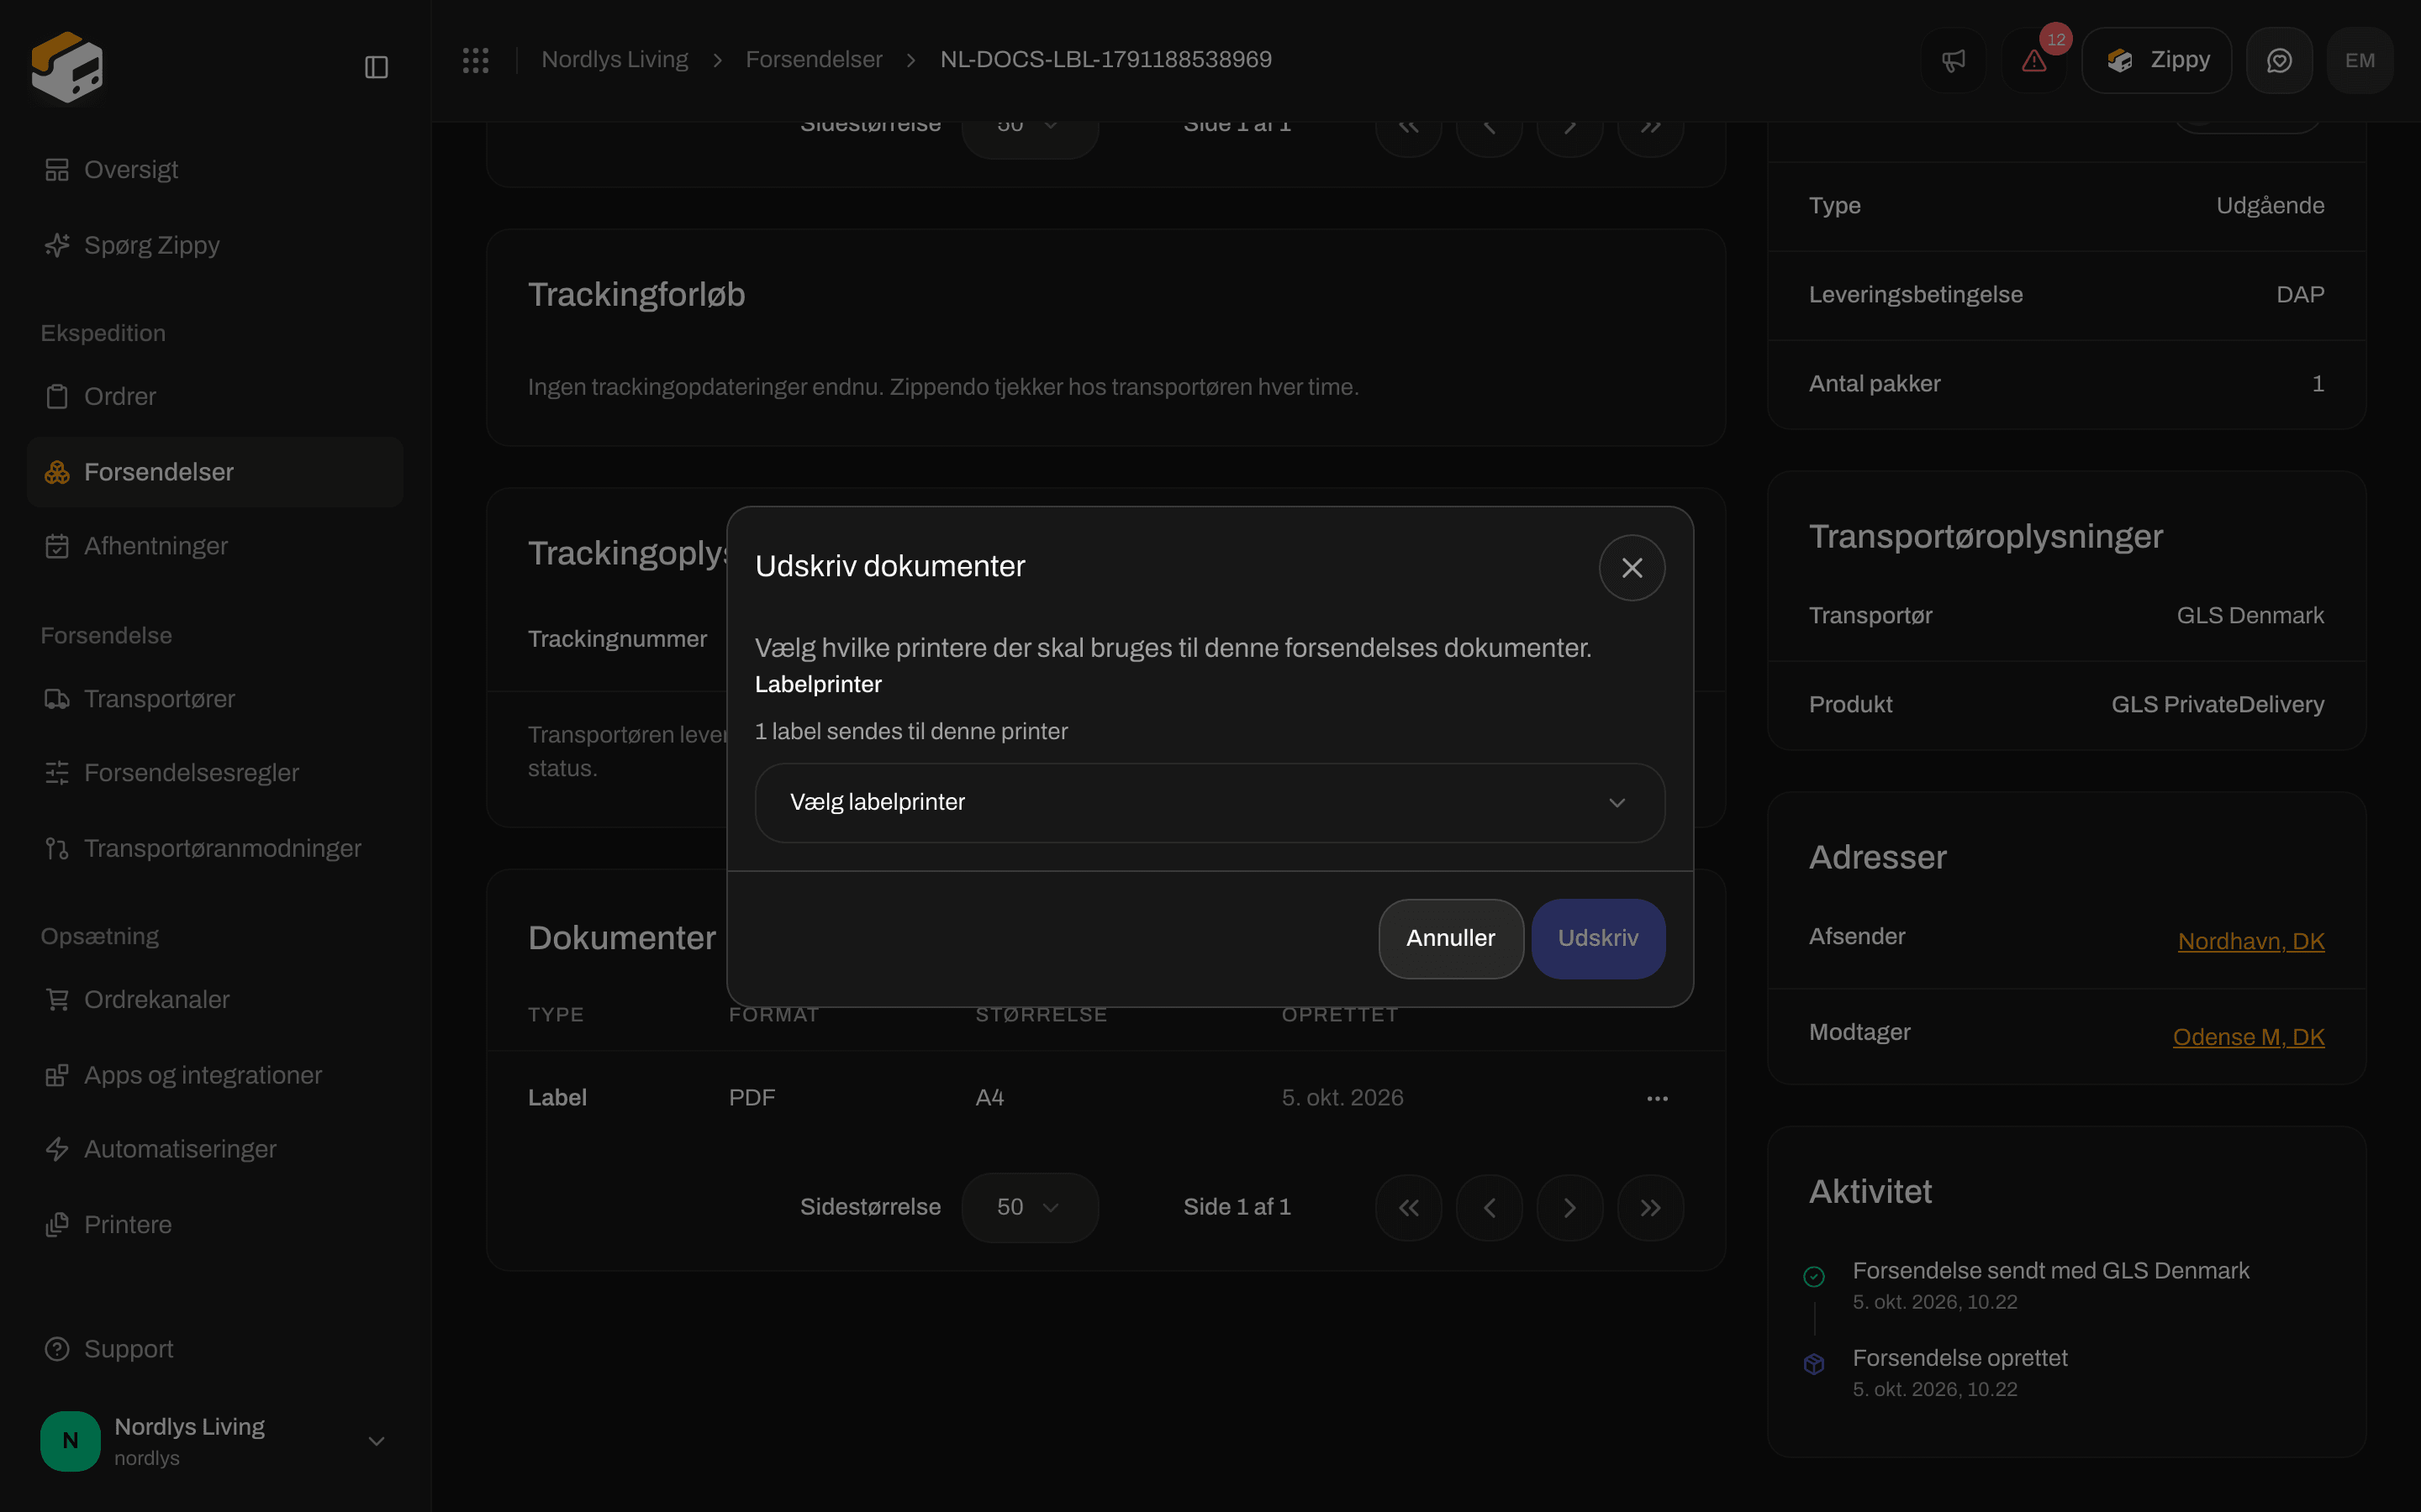Open alerts warning icon with 12 badge
The image size is (2421, 1512).
click(2033, 60)
